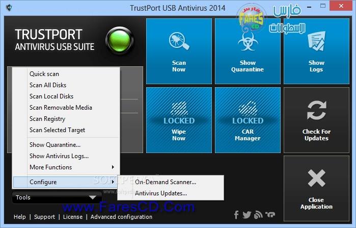The width and height of the screenshot is (356, 228).
Task: Choose Scan All Disks
Action: (x=66, y=85)
